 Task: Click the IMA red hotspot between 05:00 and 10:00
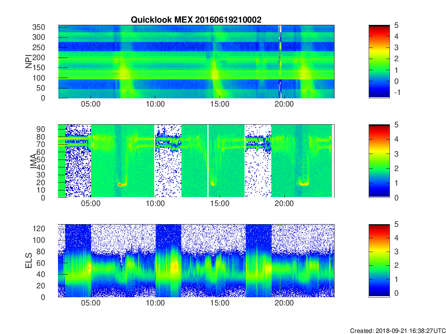pos(122,184)
